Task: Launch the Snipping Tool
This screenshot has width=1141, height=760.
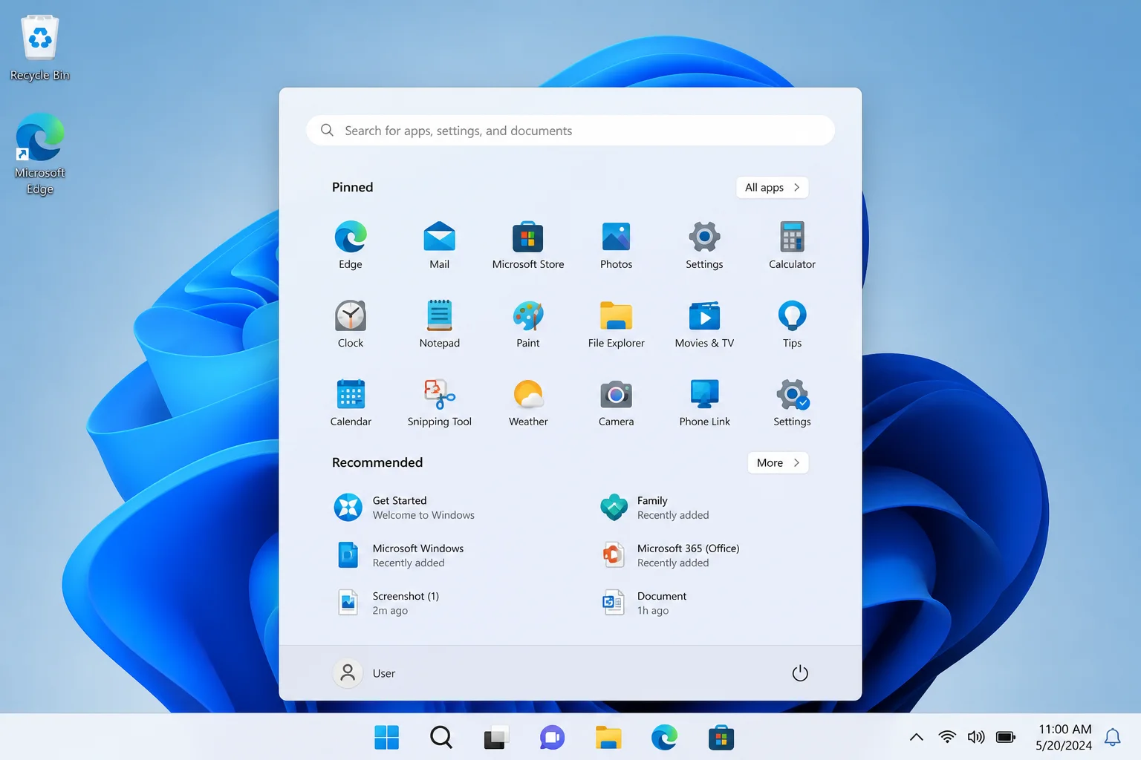Action: pyautogui.click(x=439, y=403)
